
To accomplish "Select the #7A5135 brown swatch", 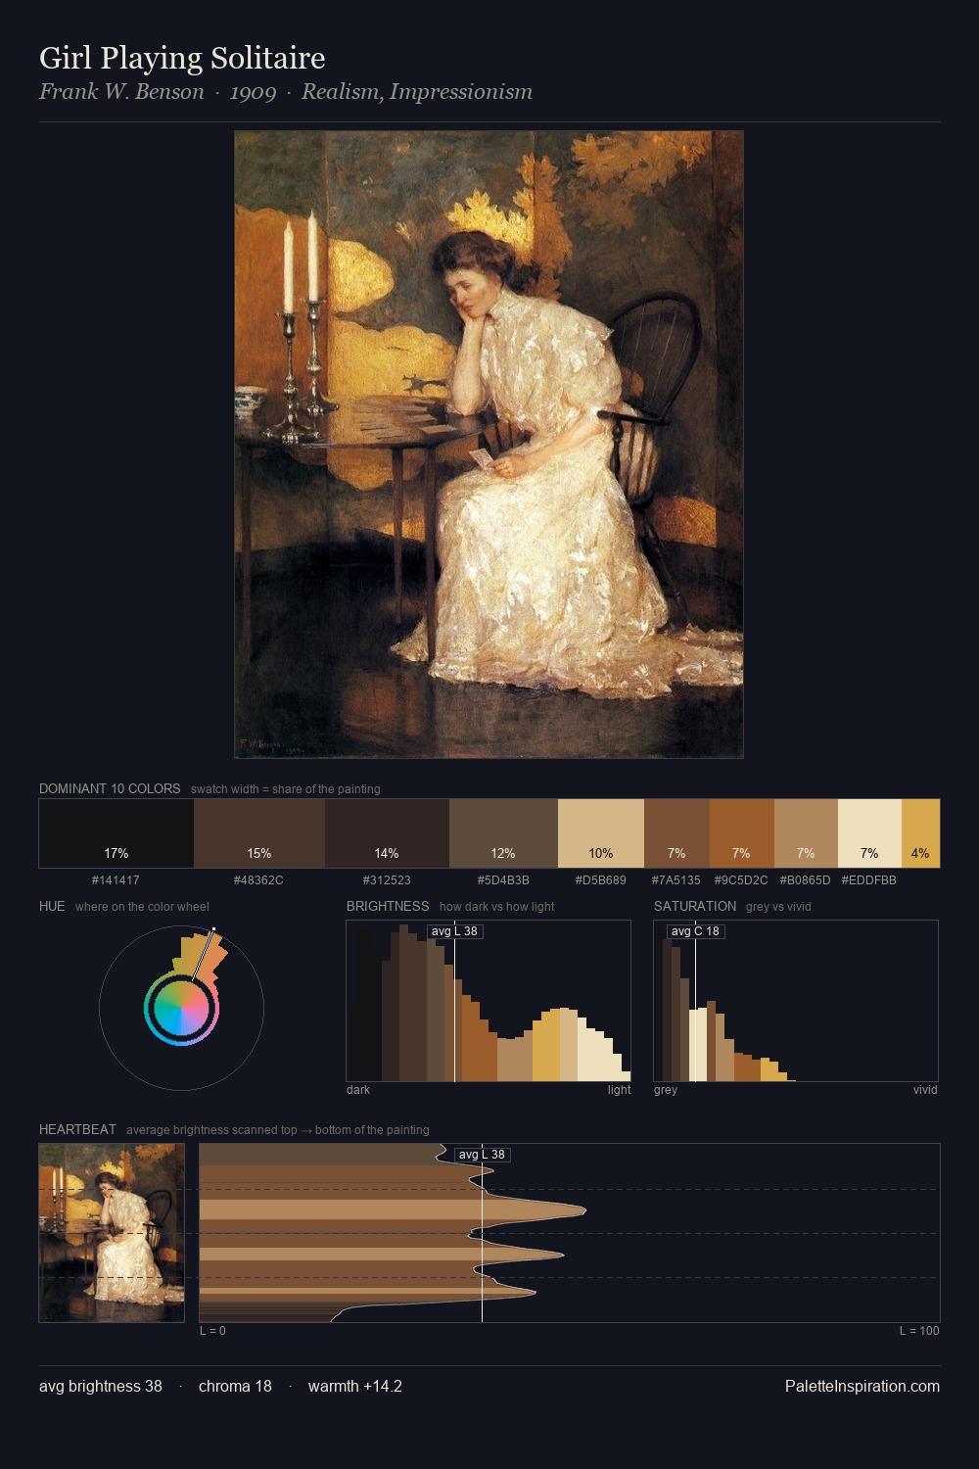I will click(x=676, y=833).
